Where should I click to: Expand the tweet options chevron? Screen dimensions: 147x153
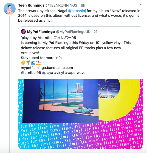click(x=141, y=5)
